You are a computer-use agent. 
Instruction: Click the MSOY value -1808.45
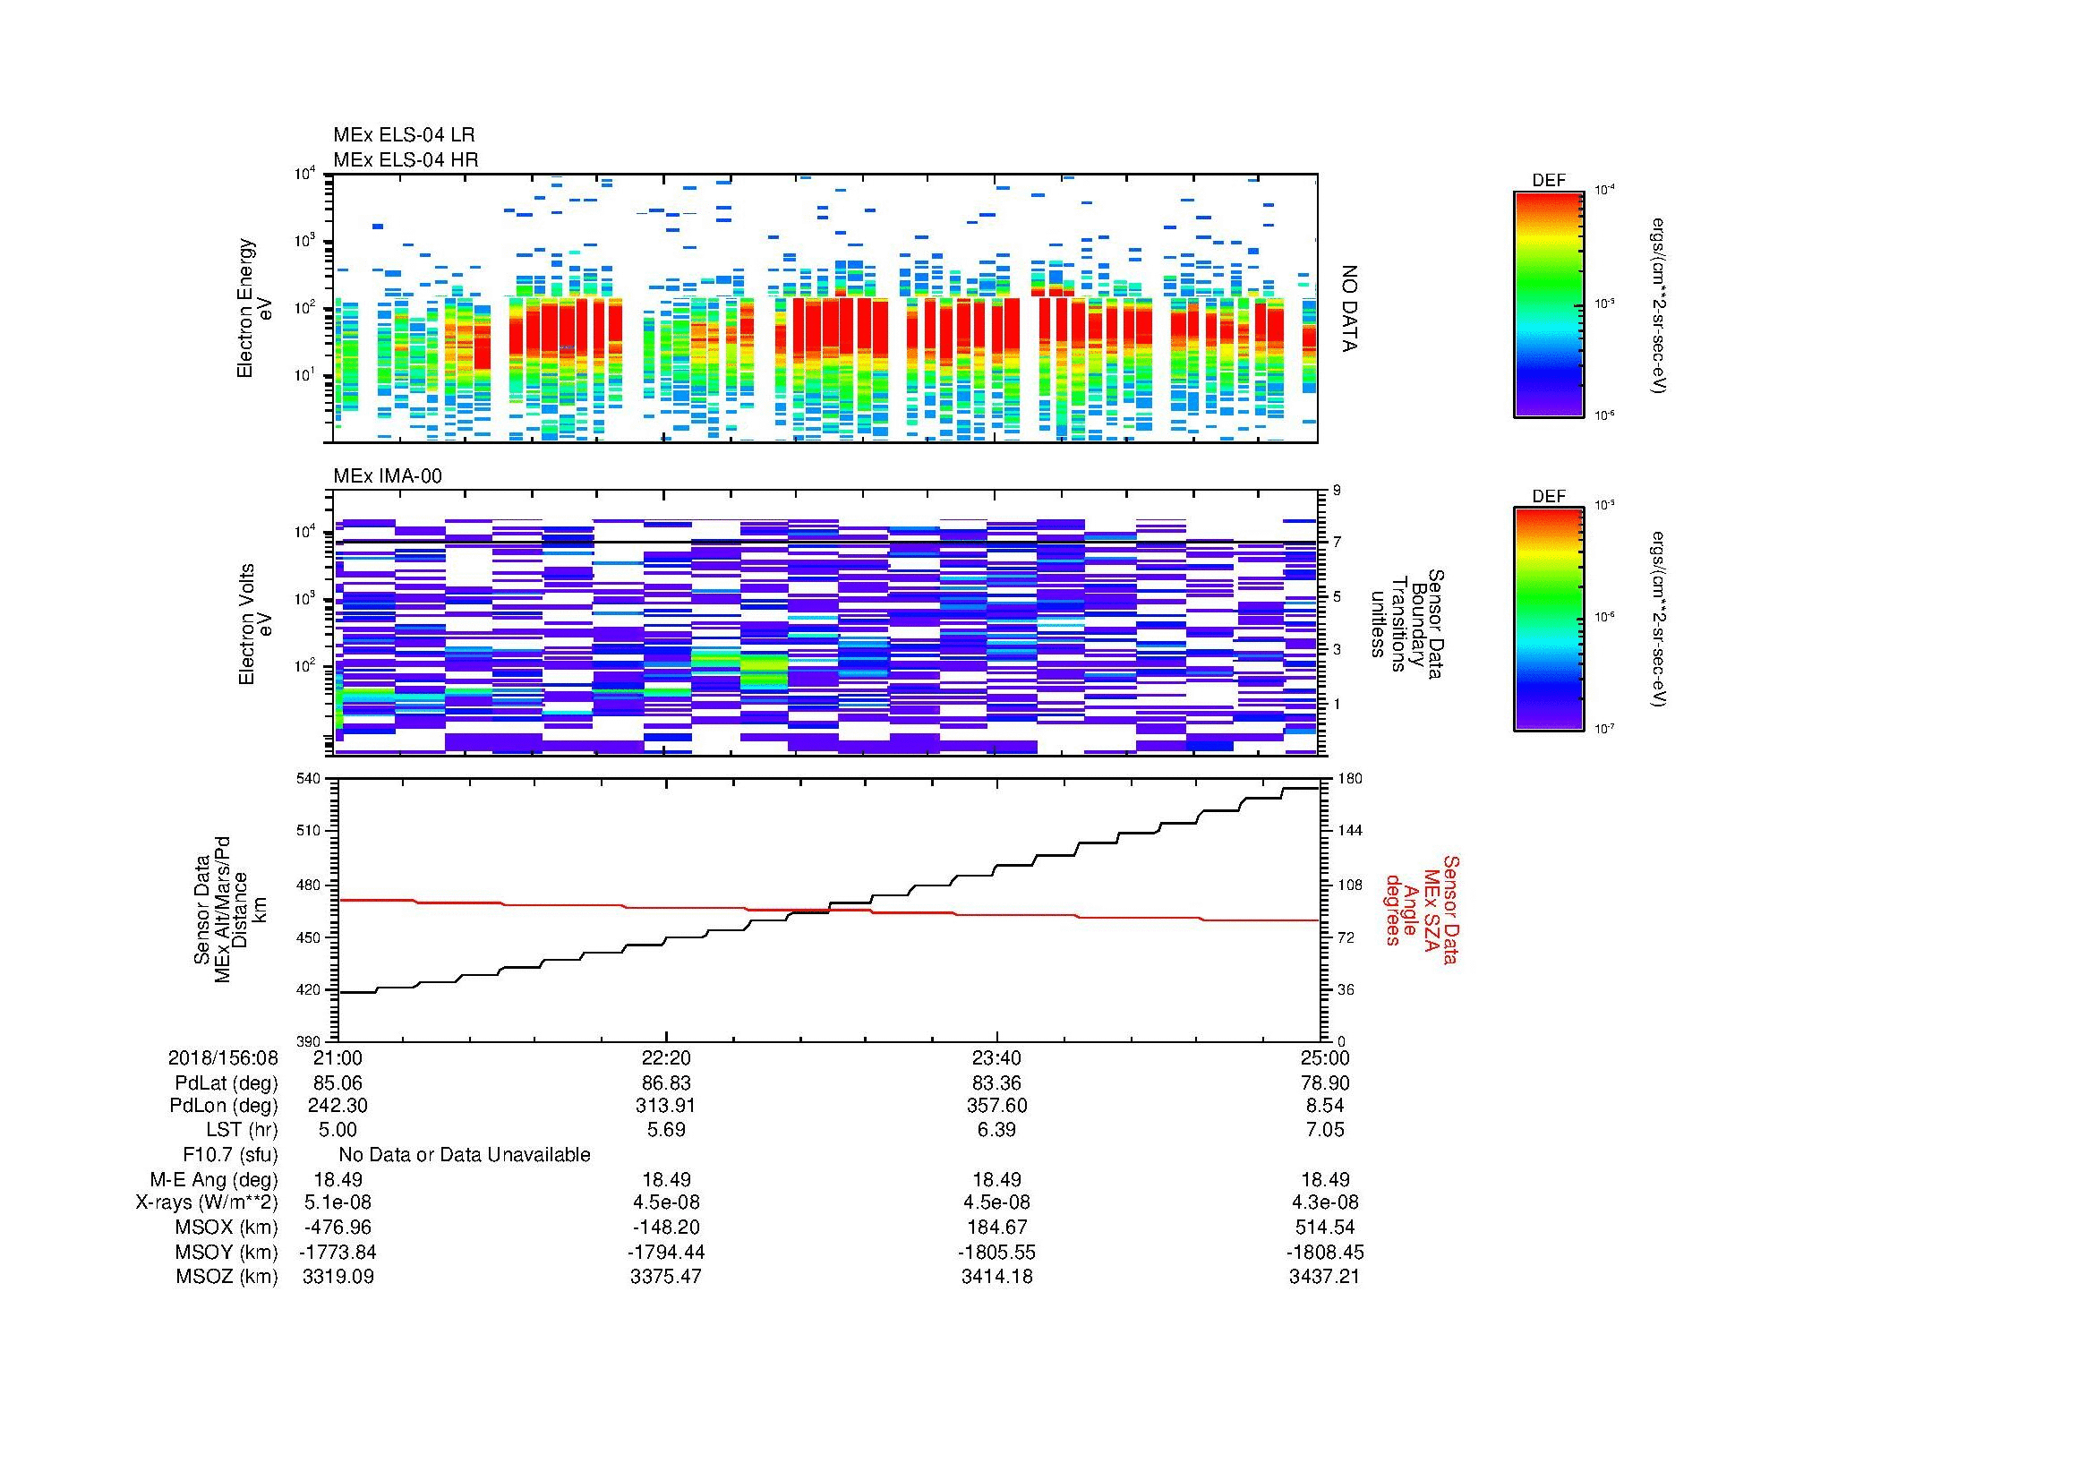tap(1325, 1252)
